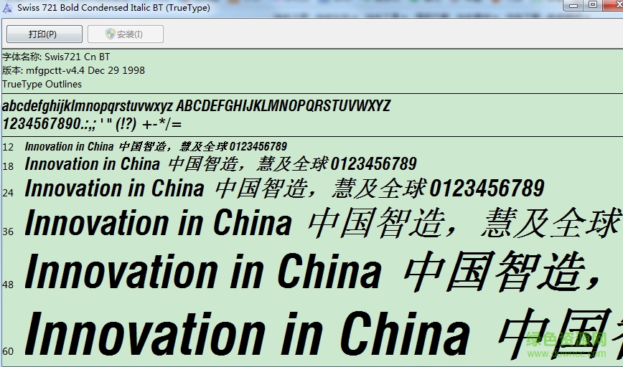Click the 48-point 'Innovation in China' sample
623x367 pixels.
(x=203, y=272)
